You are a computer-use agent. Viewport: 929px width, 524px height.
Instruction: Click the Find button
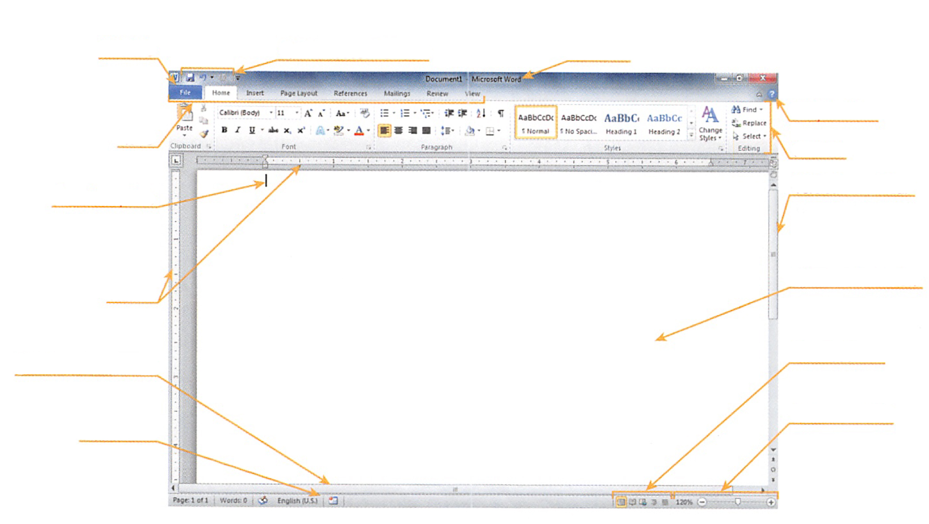[x=747, y=110]
